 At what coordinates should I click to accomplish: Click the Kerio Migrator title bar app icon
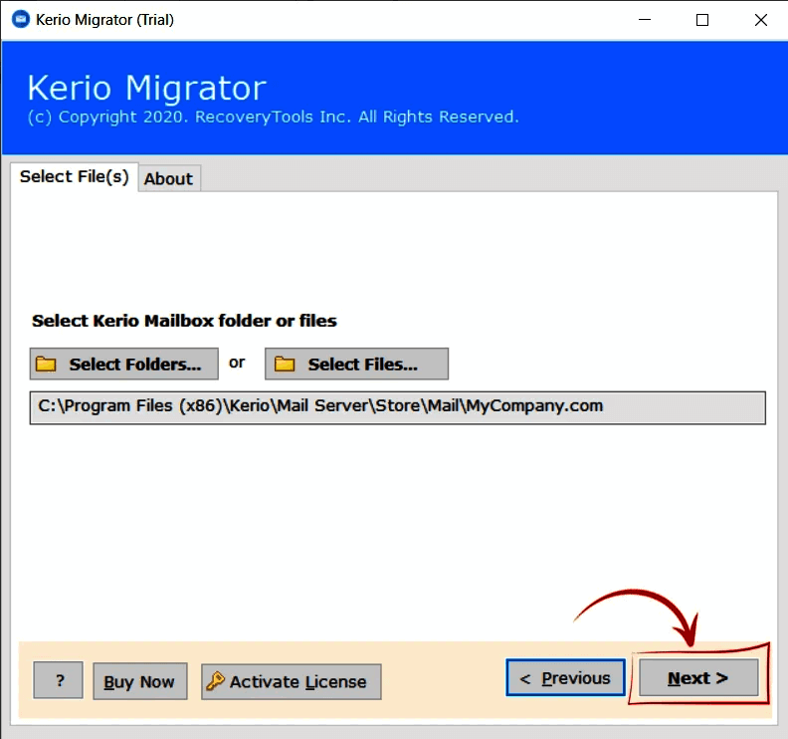pos(18,19)
